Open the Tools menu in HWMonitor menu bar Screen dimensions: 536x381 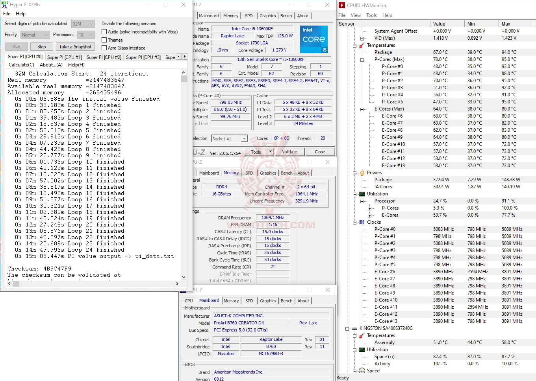pyautogui.click(x=371, y=15)
